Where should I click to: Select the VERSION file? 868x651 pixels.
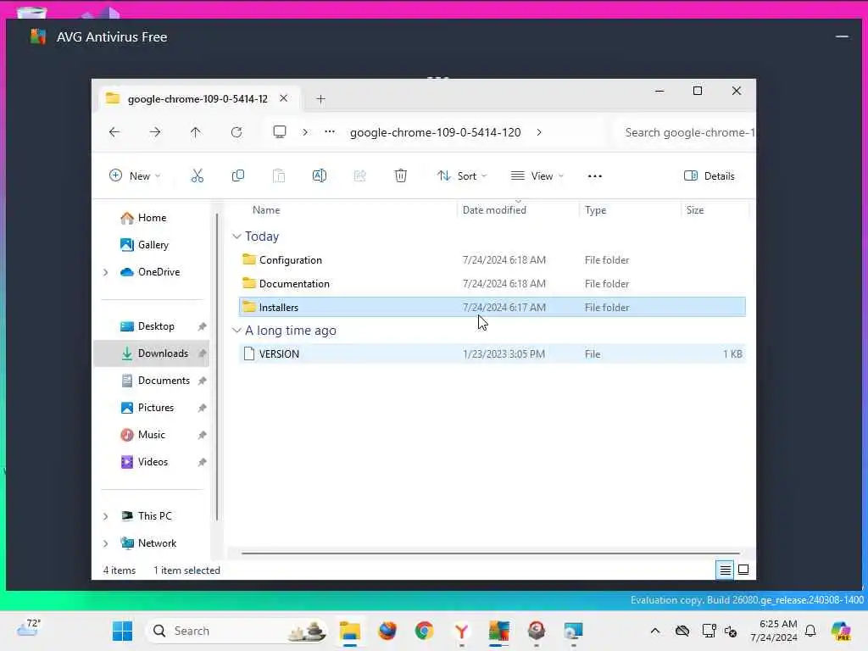pyautogui.click(x=492, y=353)
